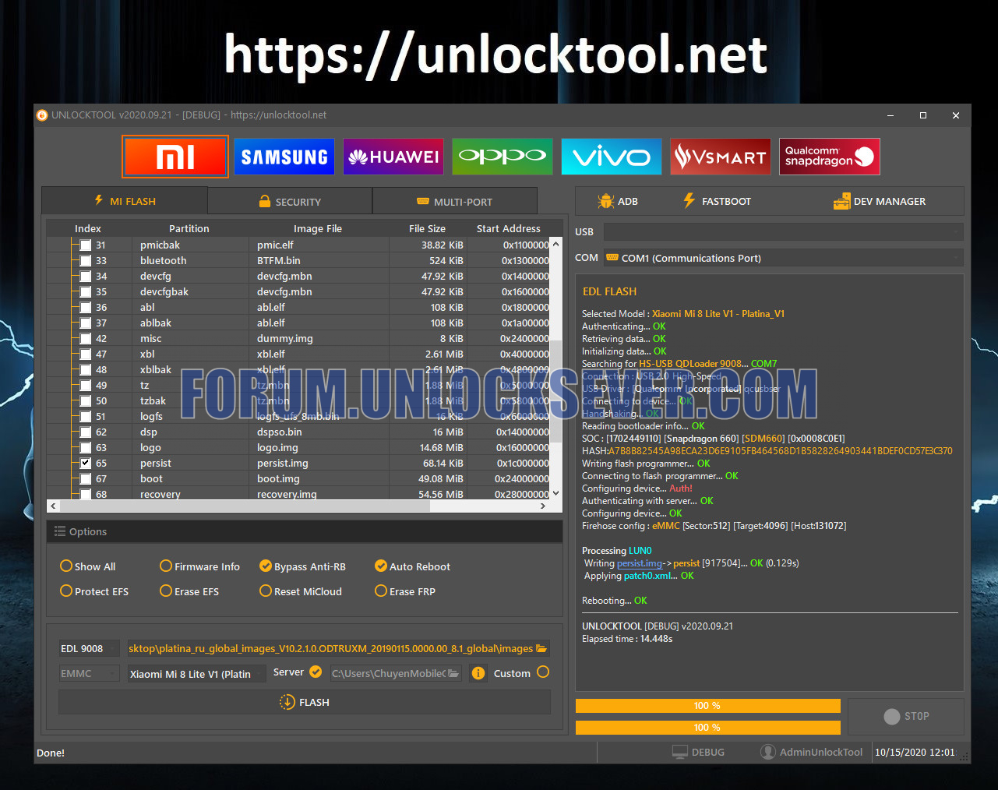This screenshot has width=998, height=790.
Task: Open the MI FLASH tab
Action: point(125,201)
